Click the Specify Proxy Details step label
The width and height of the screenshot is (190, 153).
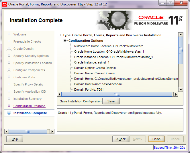(x=28, y=84)
